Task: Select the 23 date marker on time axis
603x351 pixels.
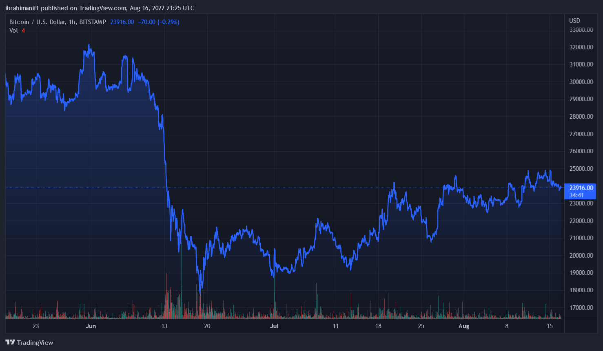Action: [36, 326]
